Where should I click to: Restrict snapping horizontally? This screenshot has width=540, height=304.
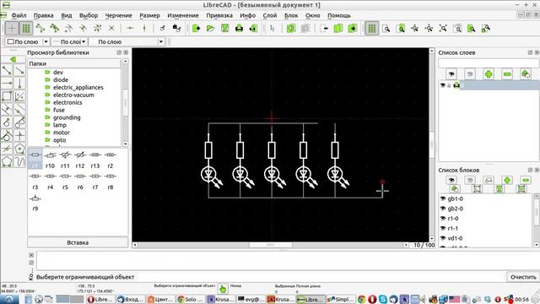click(x=130, y=28)
